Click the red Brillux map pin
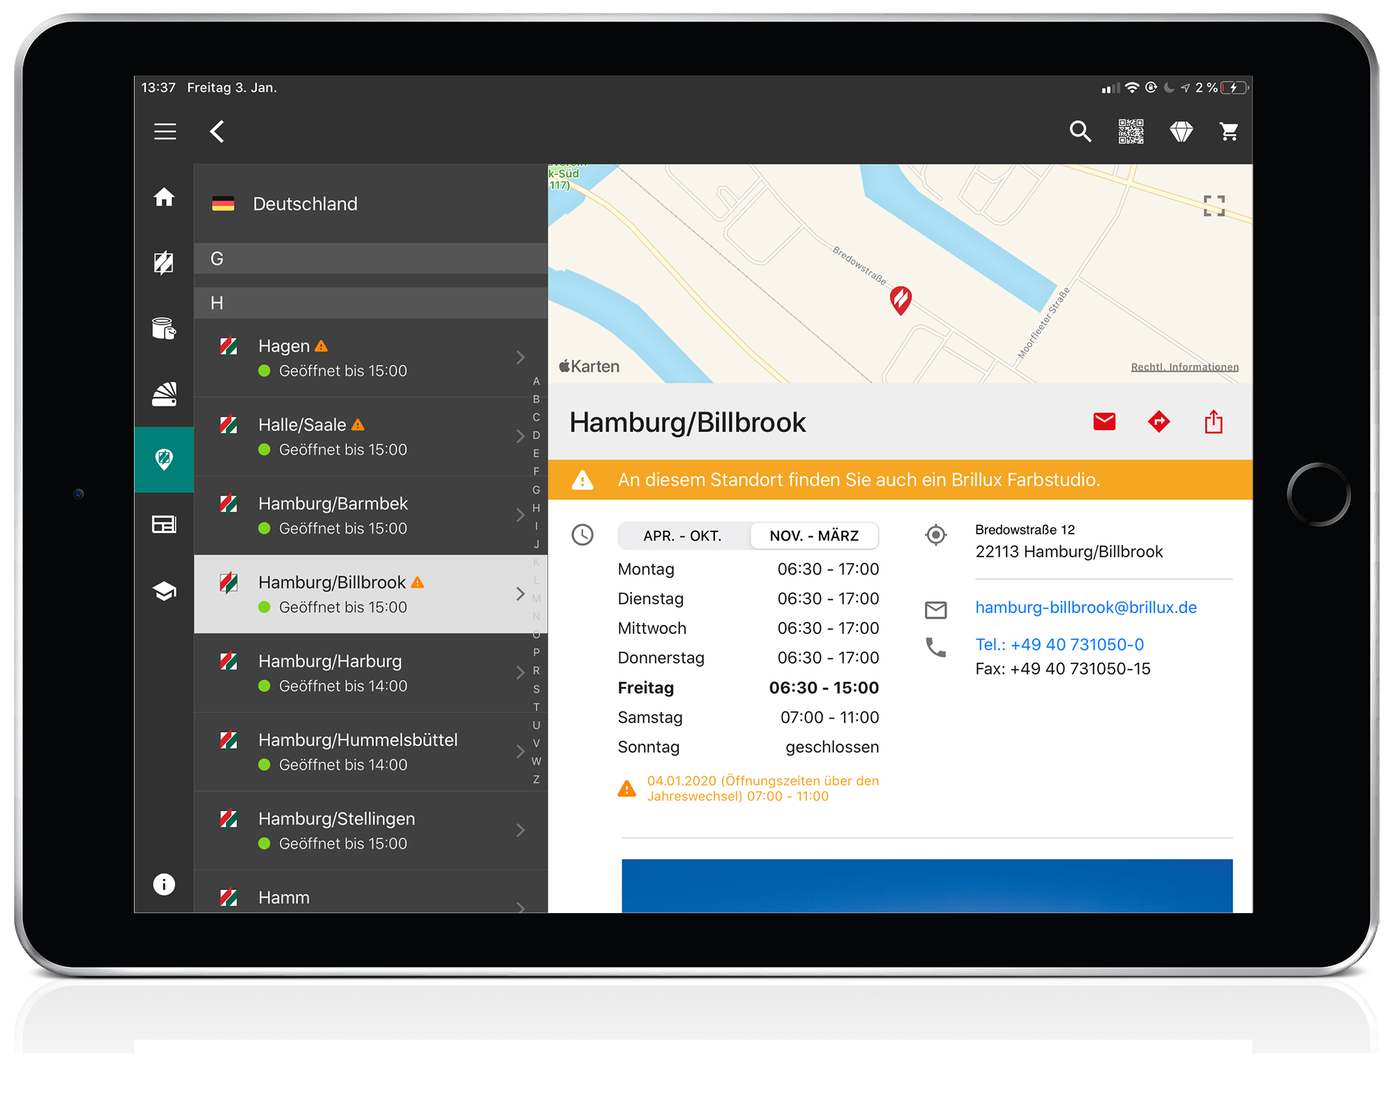The width and height of the screenshot is (1395, 1116). click(900, 300)
